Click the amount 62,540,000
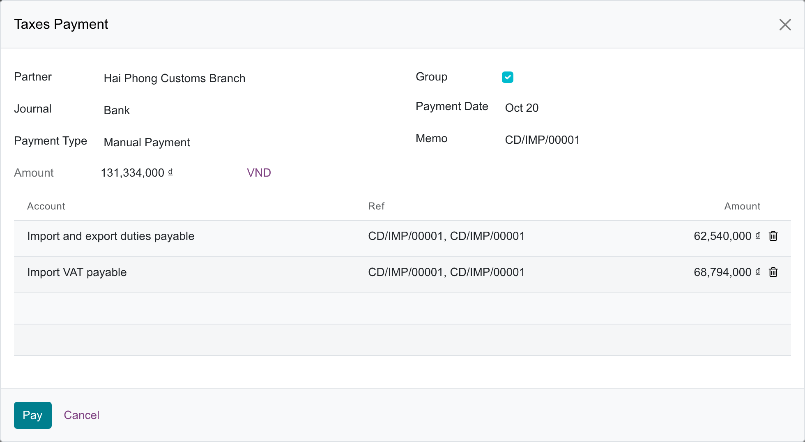Image resolution: width=805 pixels, height=442 pixels. [727, 236]
